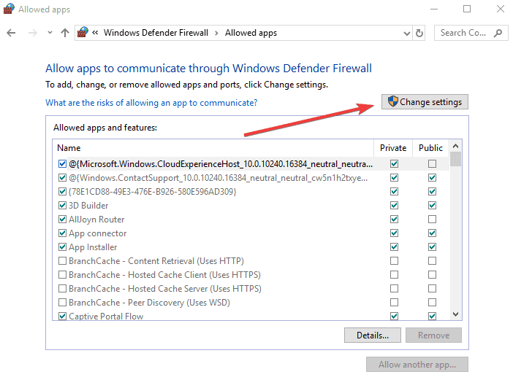Expand the address bar history dropdown
The height and width of the screenshot is (388, 513).
tap(406, 33)
